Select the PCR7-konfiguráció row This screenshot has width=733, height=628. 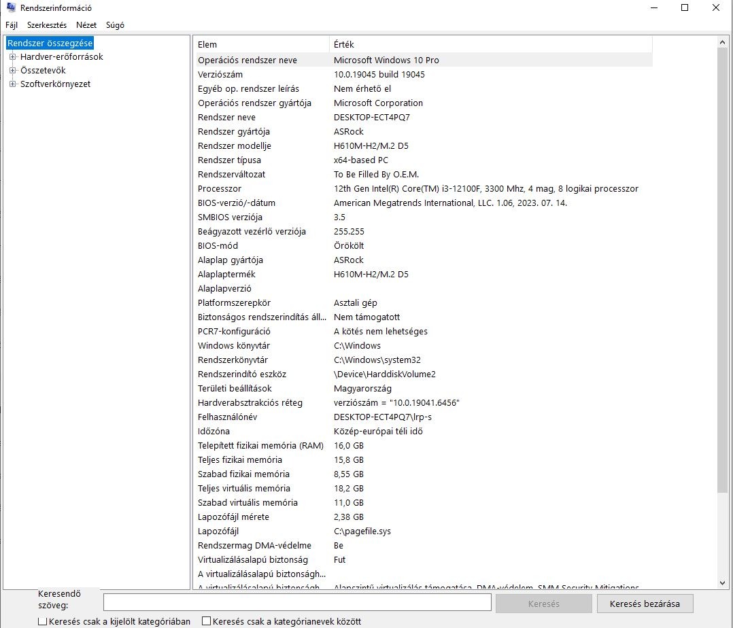(423, 331)
